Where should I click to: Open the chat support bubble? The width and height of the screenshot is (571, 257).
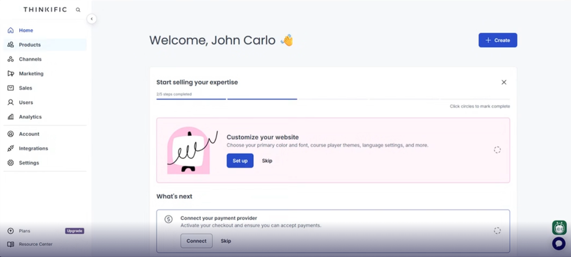[x=559, y=243]
